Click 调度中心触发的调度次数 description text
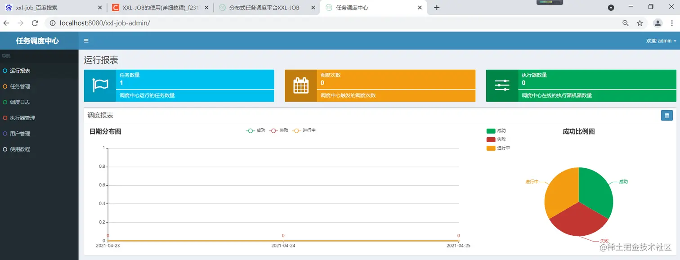Screen dimensions: 680x260 [x=348, y=95]
